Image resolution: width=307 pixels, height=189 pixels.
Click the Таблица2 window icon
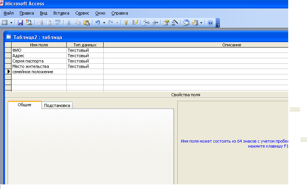click(8, 37)
